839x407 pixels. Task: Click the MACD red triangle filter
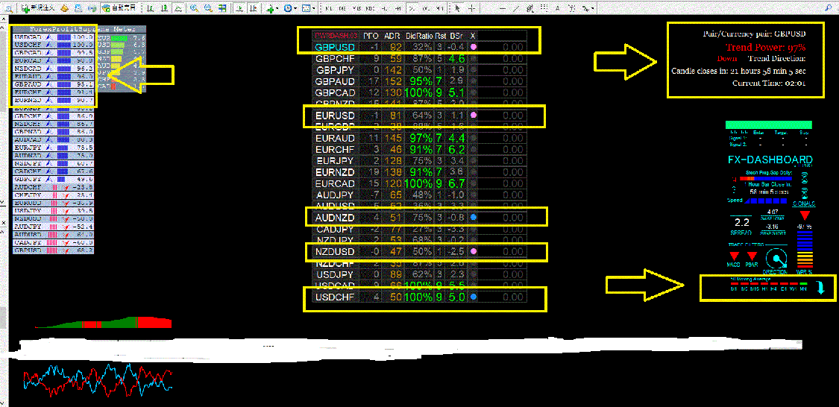[x=734, y=256]
